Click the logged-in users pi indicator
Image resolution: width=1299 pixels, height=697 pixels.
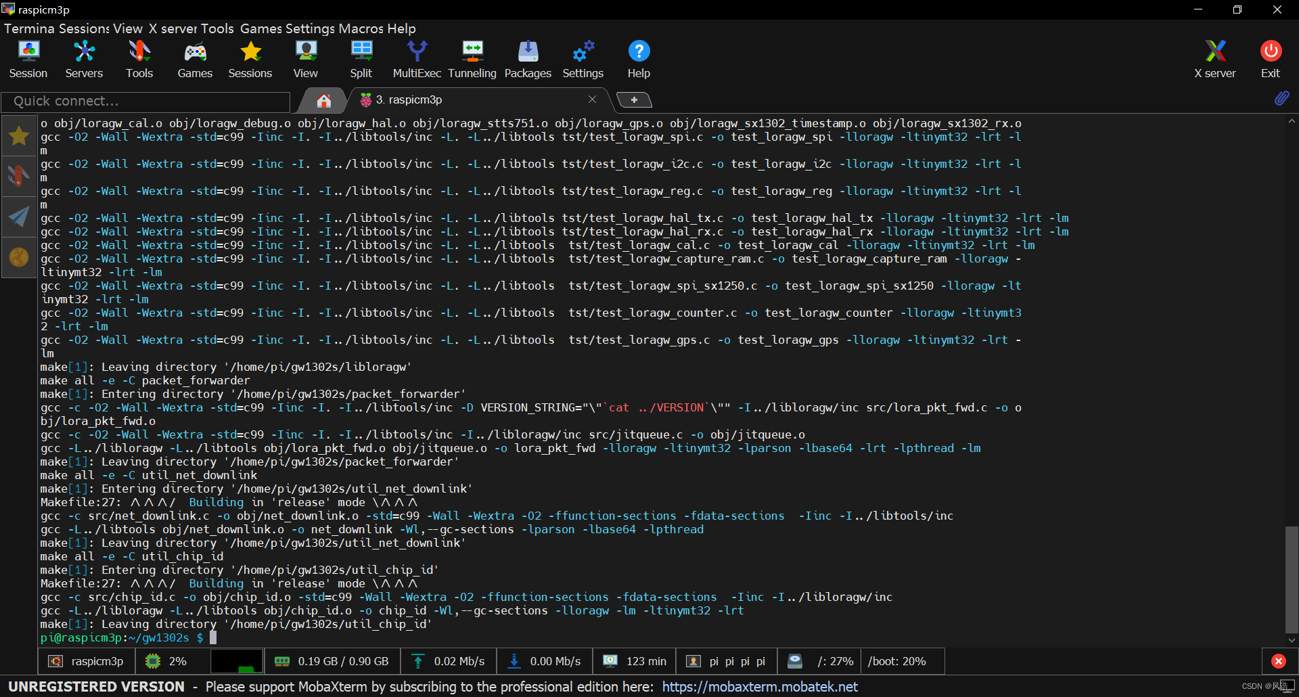[x=727, y=661]
